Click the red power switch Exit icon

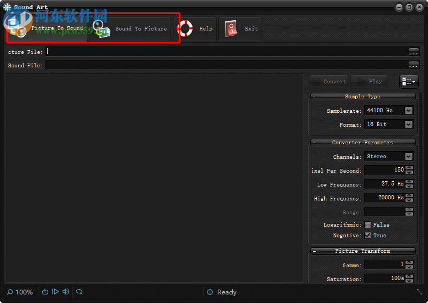pos(231,29)
